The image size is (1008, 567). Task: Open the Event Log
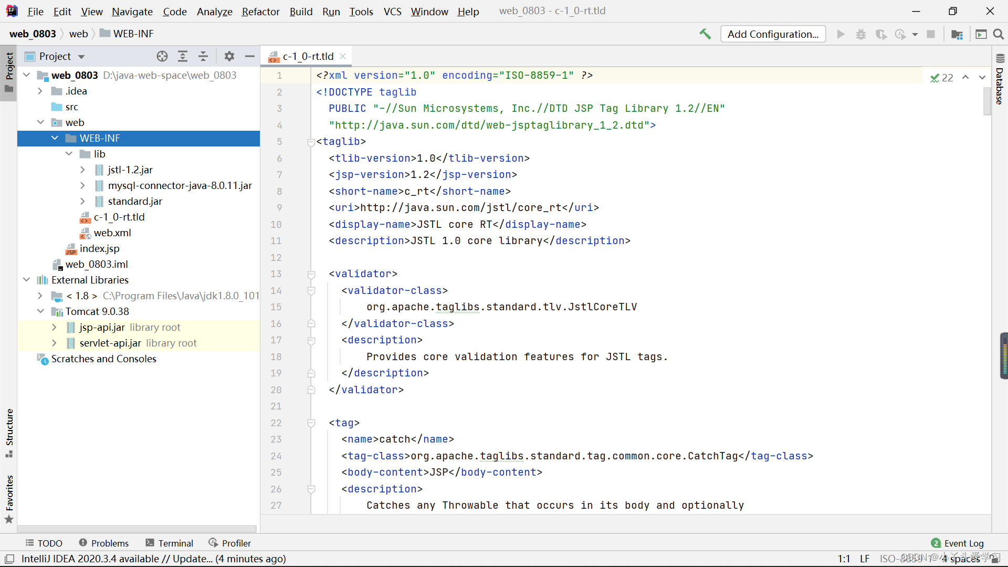(958, 543)
